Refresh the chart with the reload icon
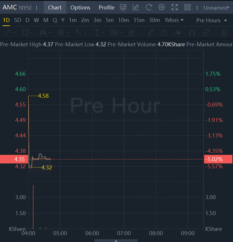Image resolution: width=233 pixels, height=242 pixels. [149, 7]
